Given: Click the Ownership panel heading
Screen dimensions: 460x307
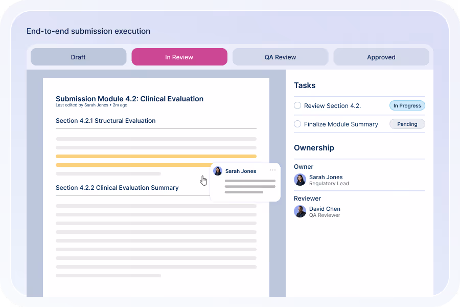Looking at the screenshot, I should [314, 148].
